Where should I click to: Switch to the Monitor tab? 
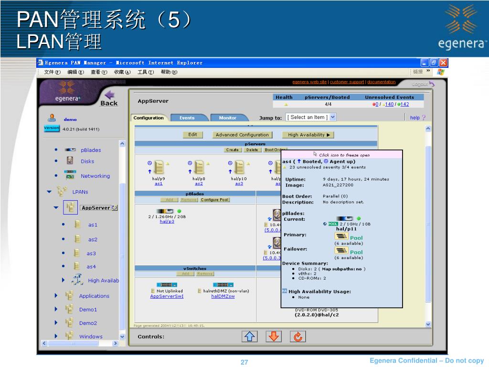(x=228, y=118)
